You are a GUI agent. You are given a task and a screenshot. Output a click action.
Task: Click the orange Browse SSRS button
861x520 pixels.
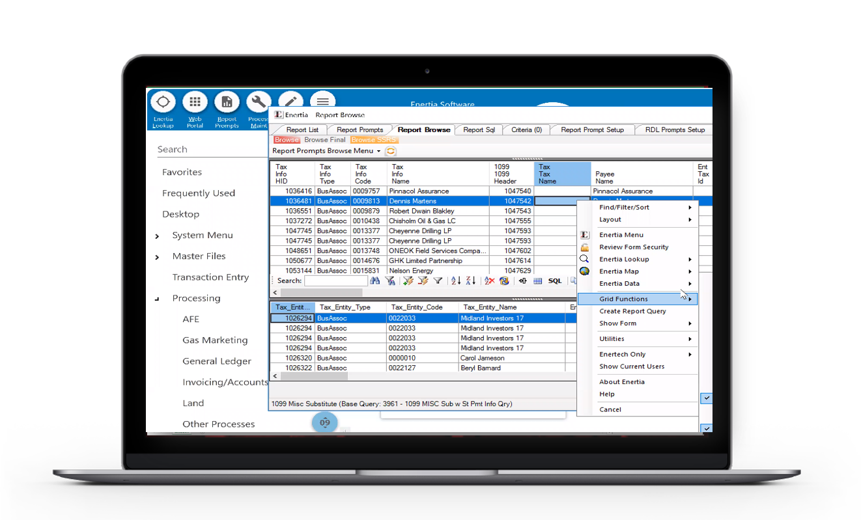click(x=374, y=140)
